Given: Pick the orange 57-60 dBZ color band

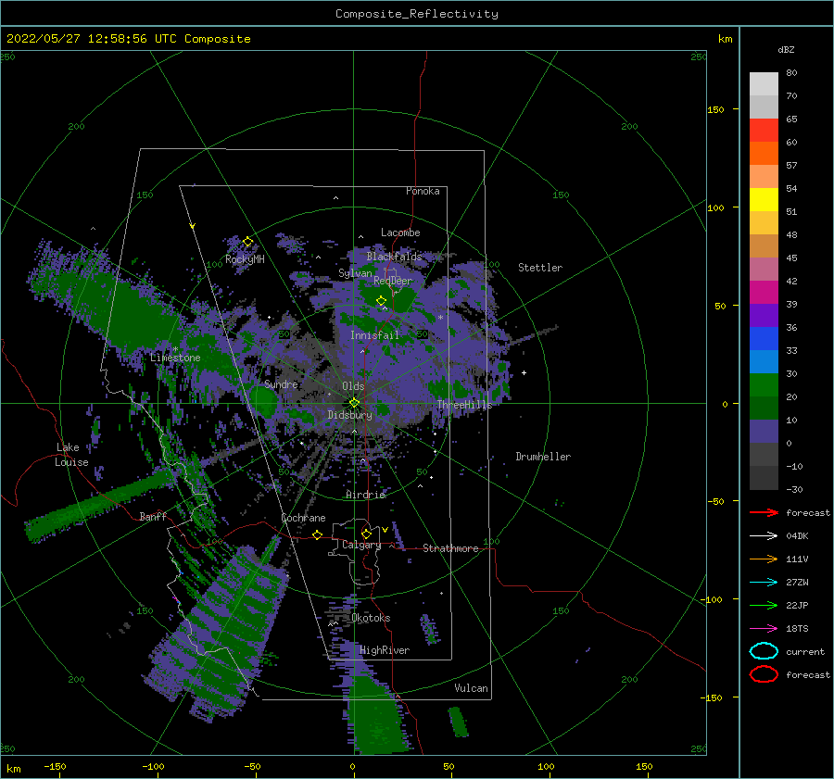Looking at the screenshot, I should pos(764,154).
